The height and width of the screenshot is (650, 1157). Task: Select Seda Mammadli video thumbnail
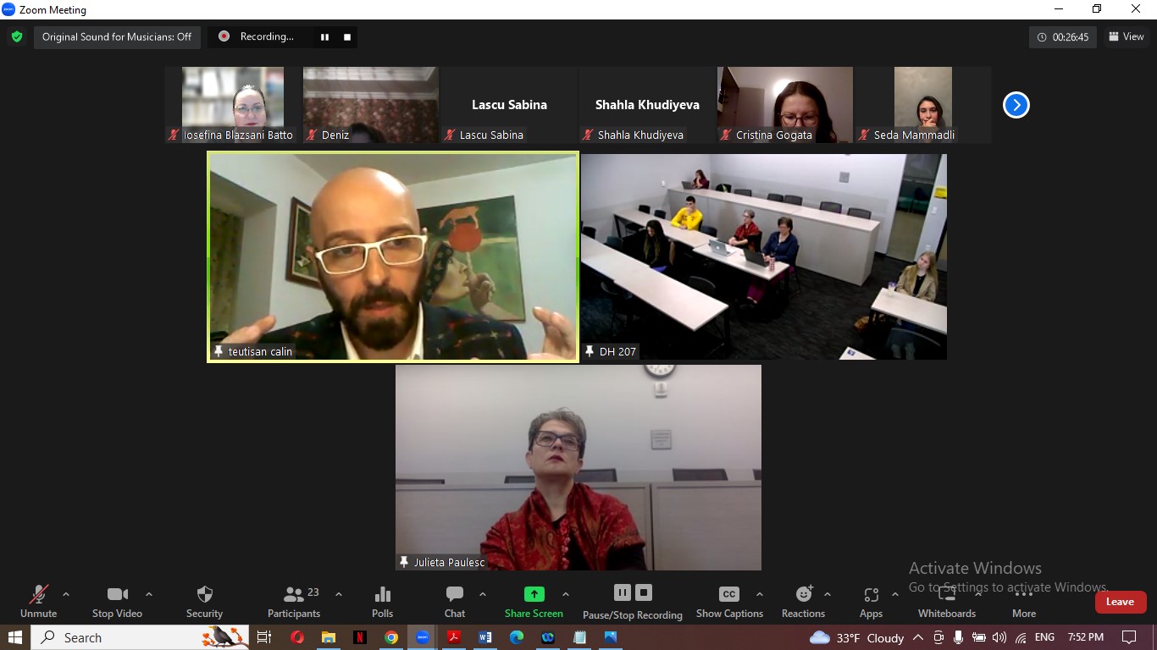click(x=923, y=105)
